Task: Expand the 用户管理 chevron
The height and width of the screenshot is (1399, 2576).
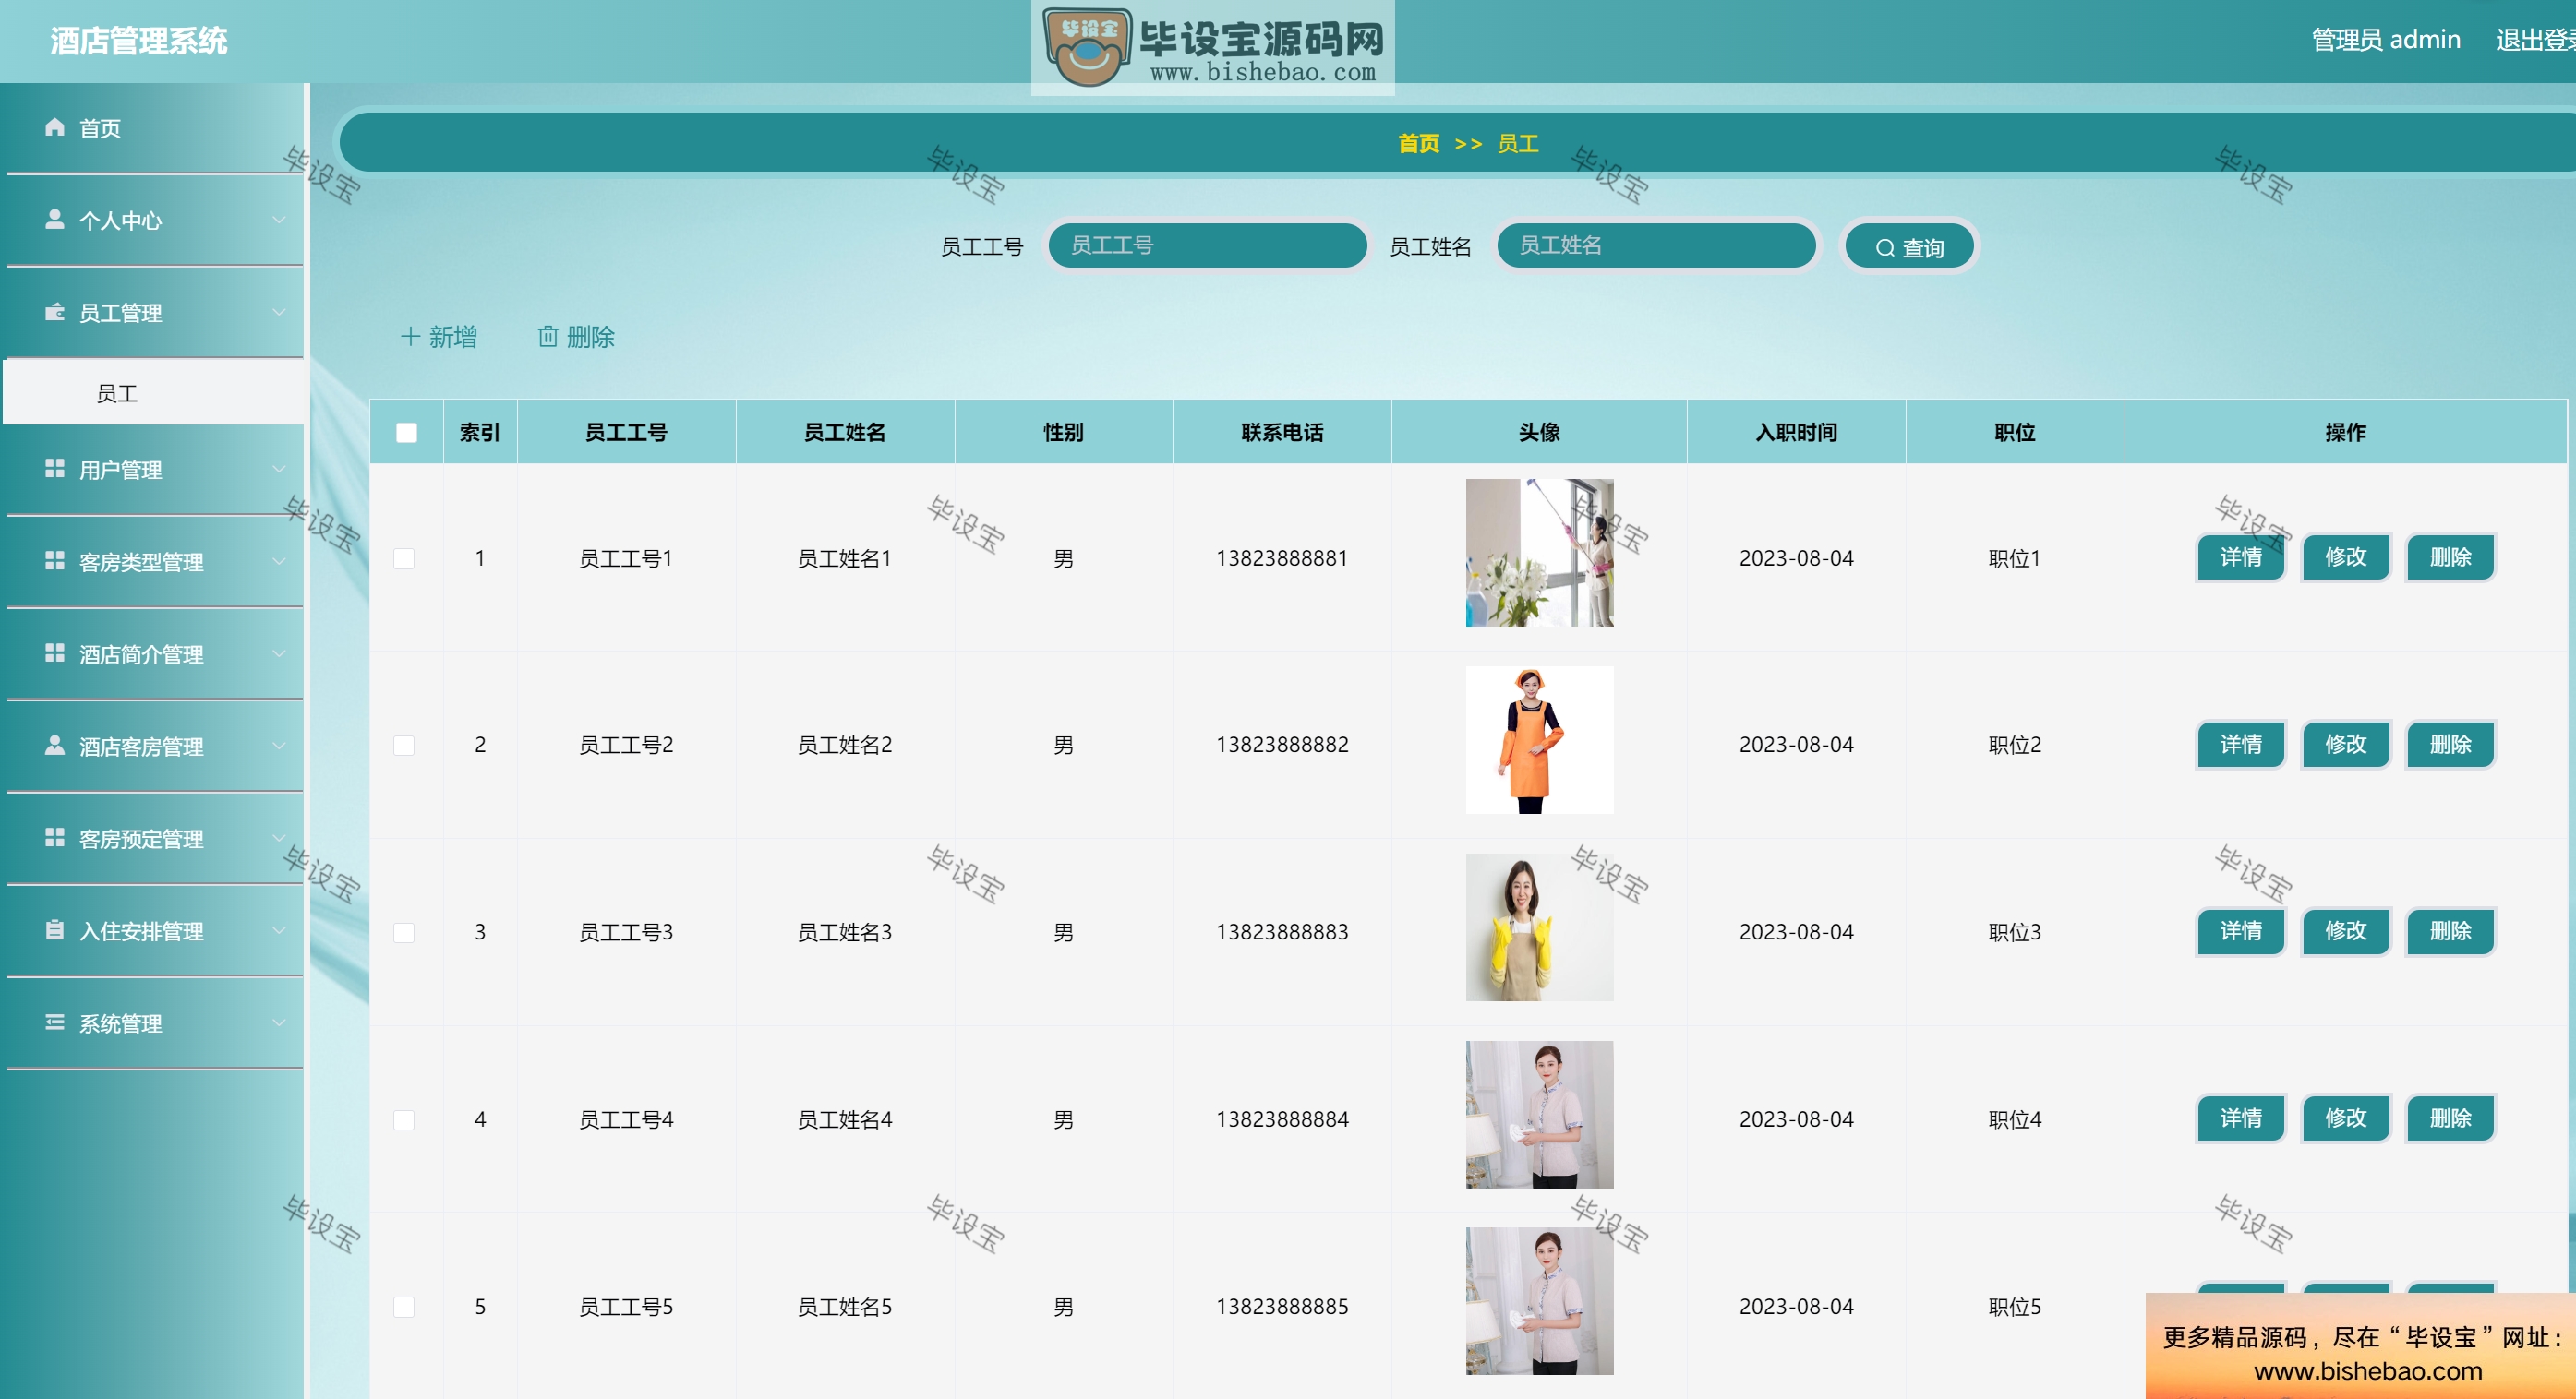Action: (279, 468)
